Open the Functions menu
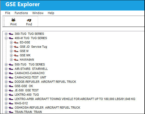This screenshot has width=145, height=114. [21, 13]
